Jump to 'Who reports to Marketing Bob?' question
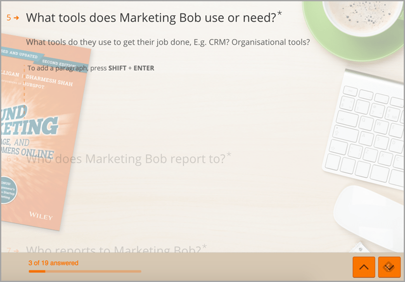Screen dimensions: 405x282 click(x=113, y=249)
